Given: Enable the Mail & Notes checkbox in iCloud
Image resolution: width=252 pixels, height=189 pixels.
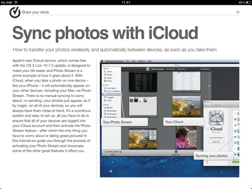Looking at the screenshot, I should (235, 113).
